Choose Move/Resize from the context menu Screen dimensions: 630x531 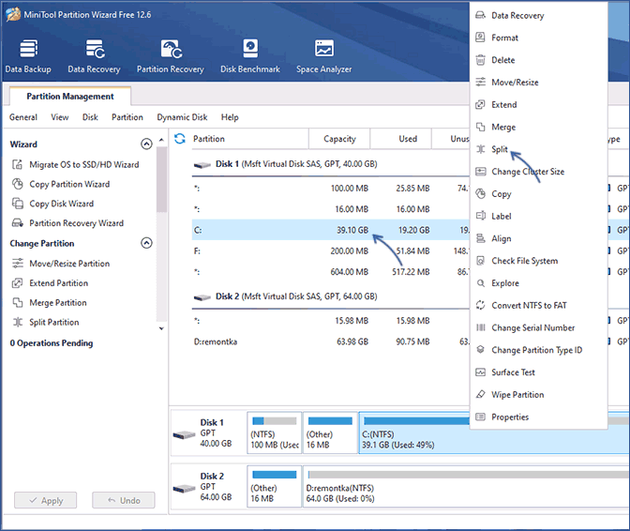[x=538, y=83]
